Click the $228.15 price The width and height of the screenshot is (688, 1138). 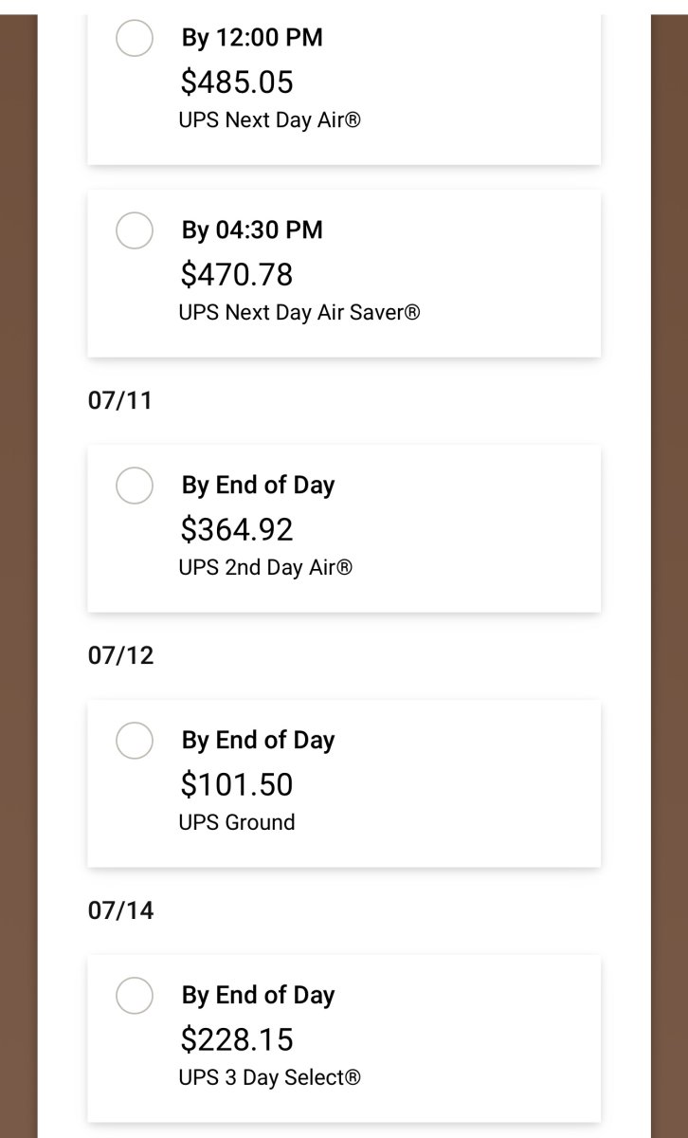pyautogui.click(x=237, y=1039)
